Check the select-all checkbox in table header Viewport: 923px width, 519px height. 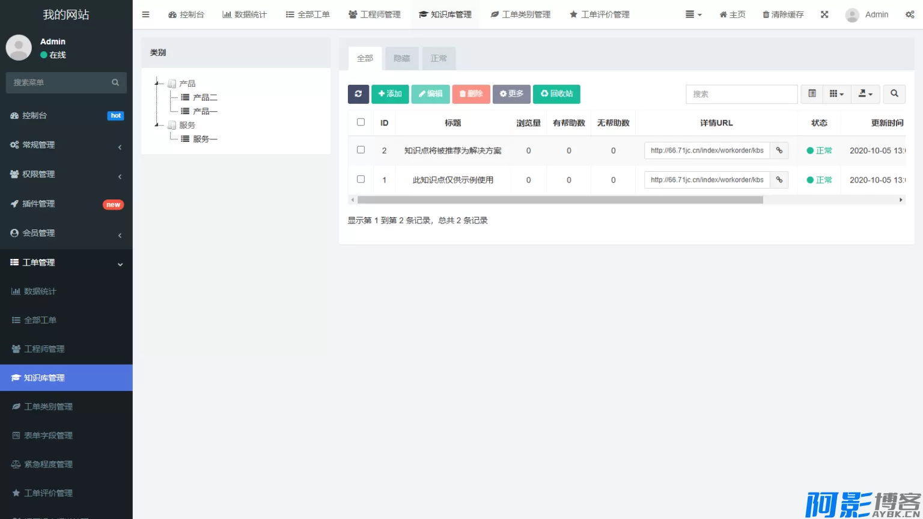pos(361,122)
